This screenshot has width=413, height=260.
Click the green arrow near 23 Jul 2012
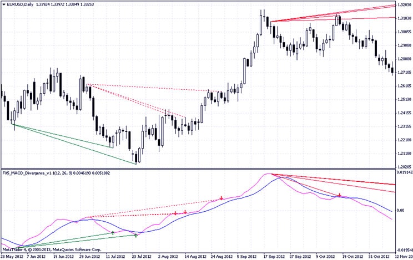(136, 235)
